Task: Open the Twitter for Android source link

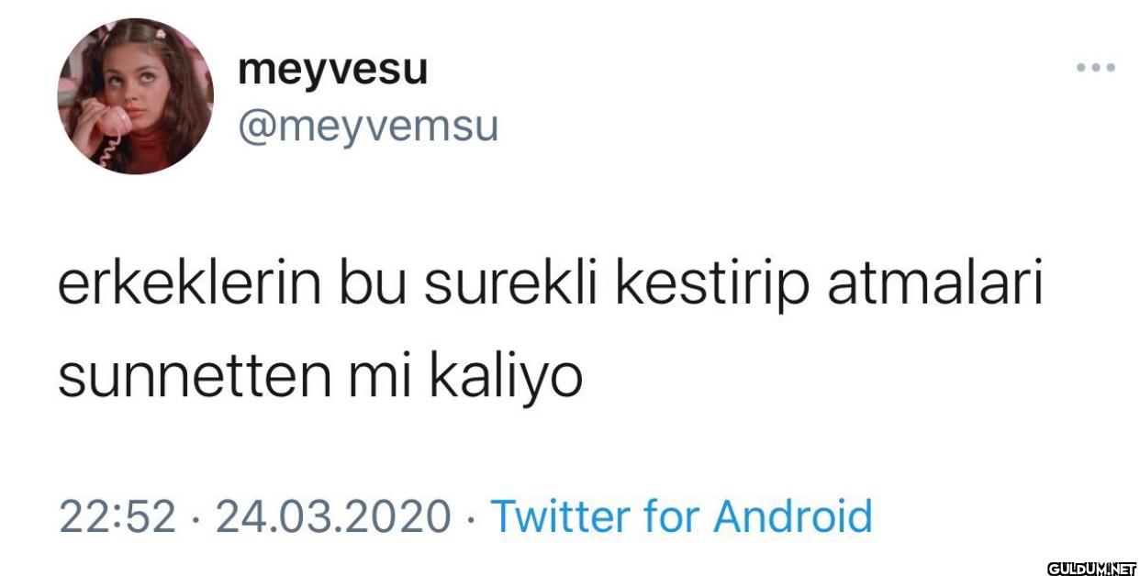Action: click(681, 515)
